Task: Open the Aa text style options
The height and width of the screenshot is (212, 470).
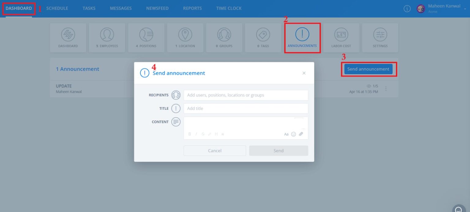Action: coord(286,134)
